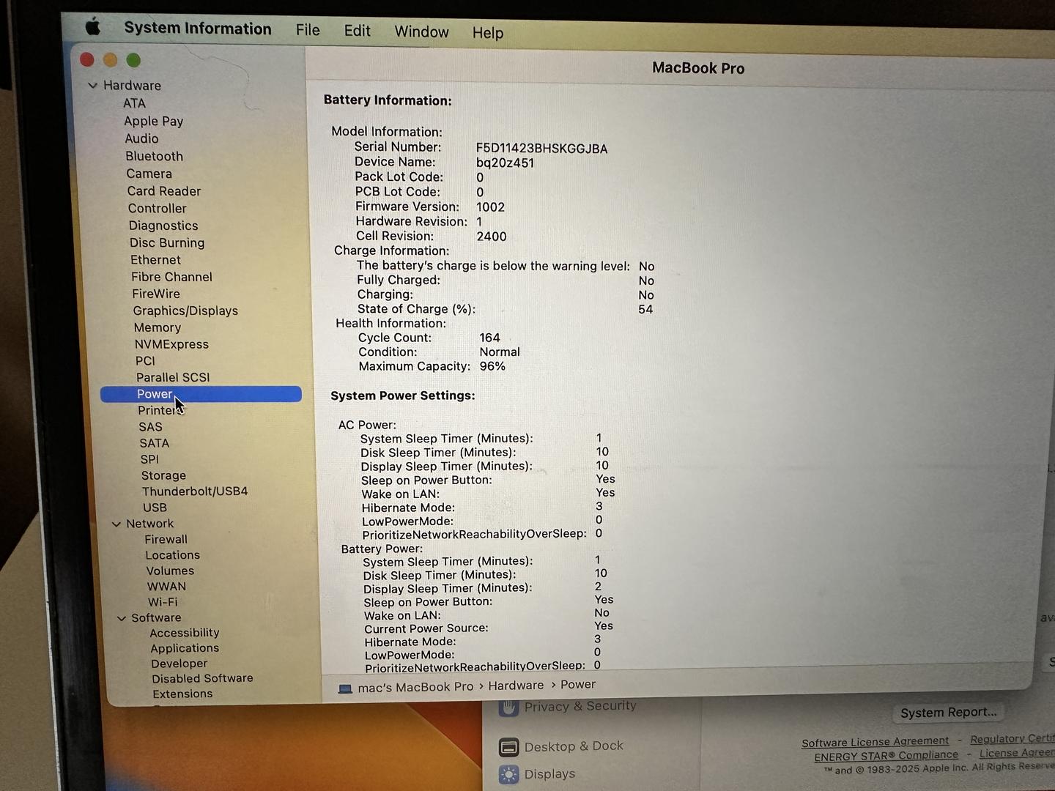Click the System Report button in Settings
The height and width of the screenshot is (791, 1055).
[948, 713]
